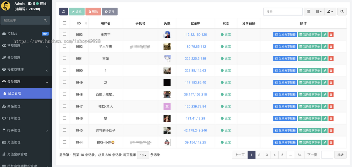Click the delete icon in 南苑 row
This screenshot has height=167, width=352.
[331, 59]
